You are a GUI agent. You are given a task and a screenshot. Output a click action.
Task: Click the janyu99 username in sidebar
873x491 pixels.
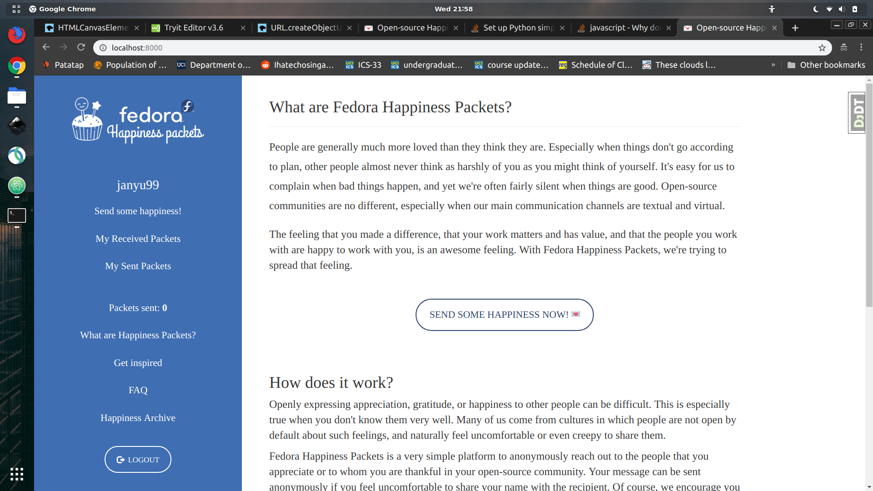coord(138,185)
